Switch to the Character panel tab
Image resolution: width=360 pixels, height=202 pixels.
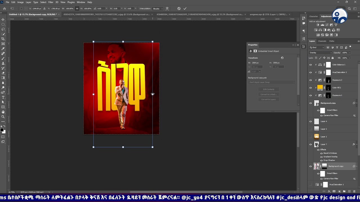coord(314,16)
